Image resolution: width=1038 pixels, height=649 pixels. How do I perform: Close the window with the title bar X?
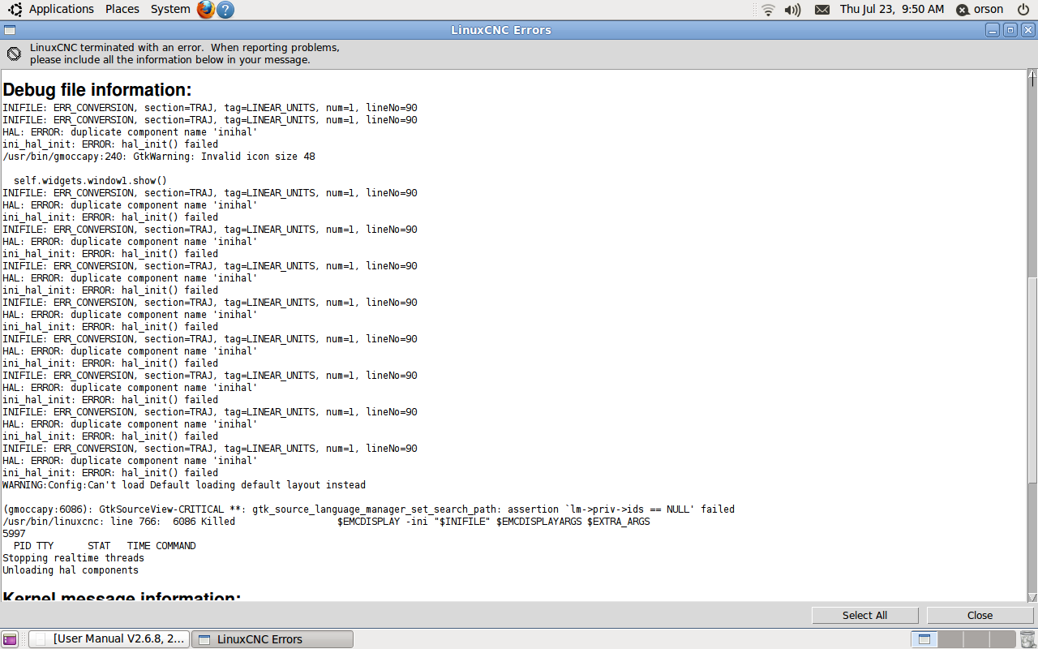click(1028, 30)
